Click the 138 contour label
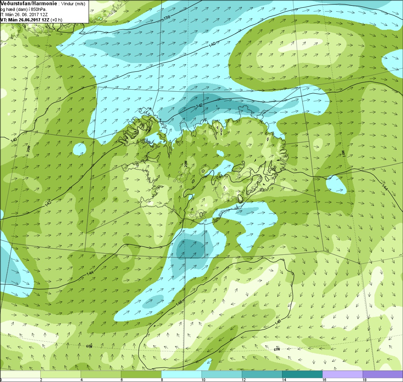 coord(167,18)
